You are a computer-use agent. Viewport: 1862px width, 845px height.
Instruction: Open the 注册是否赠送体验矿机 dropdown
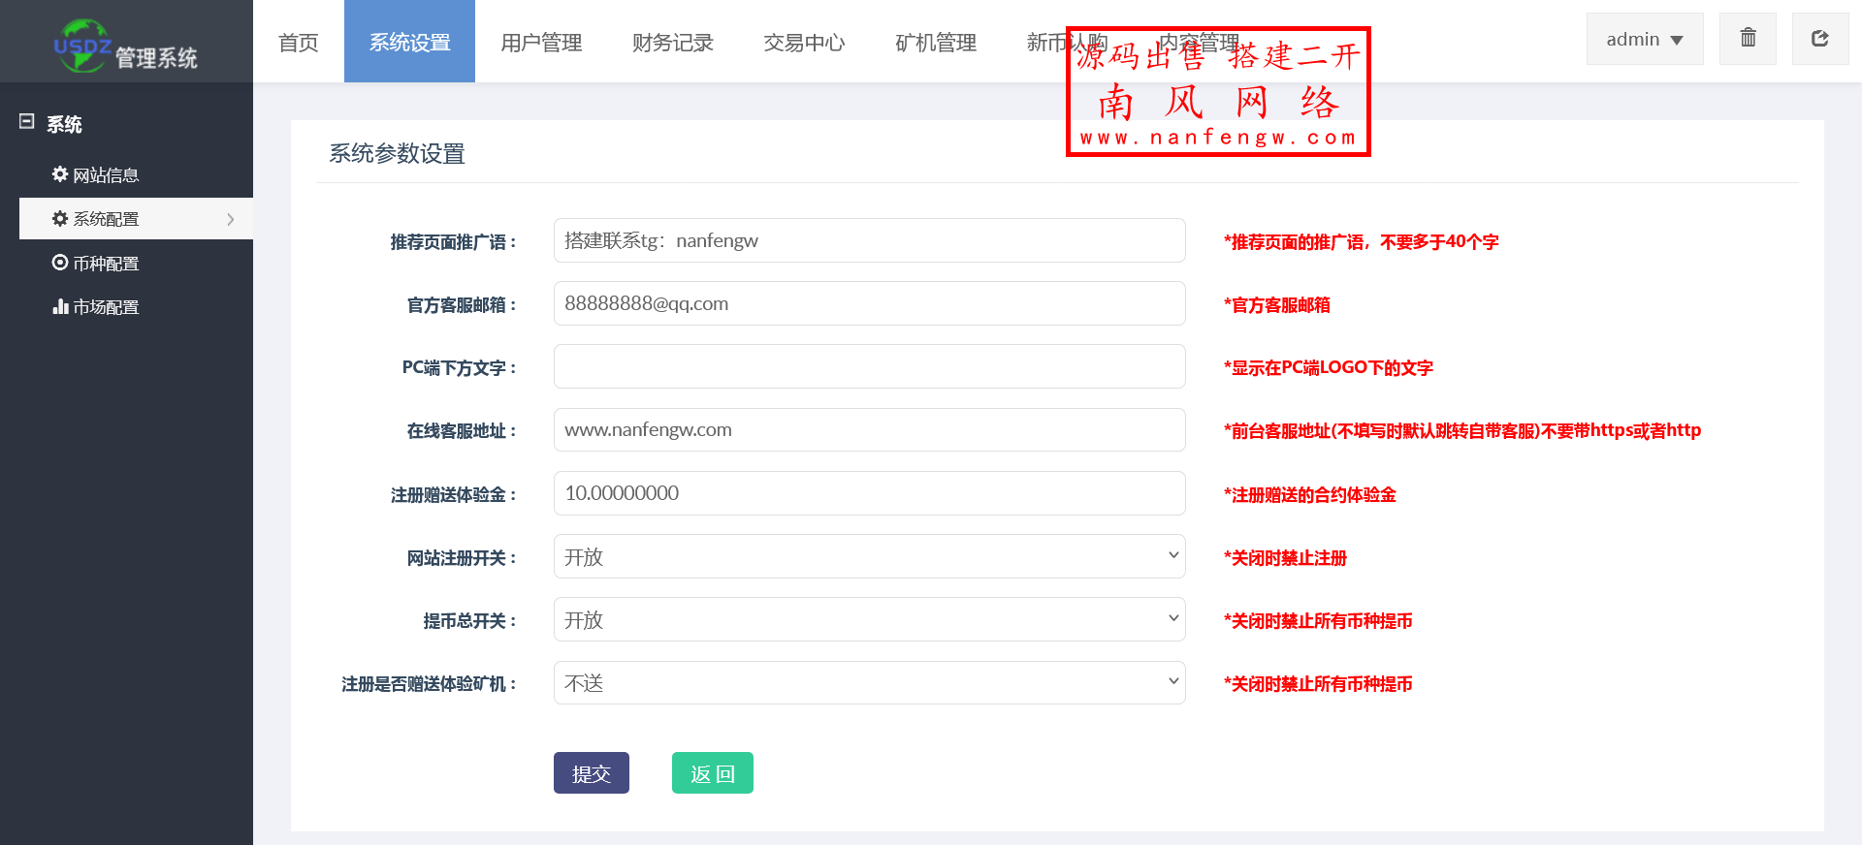pos(869,683)
